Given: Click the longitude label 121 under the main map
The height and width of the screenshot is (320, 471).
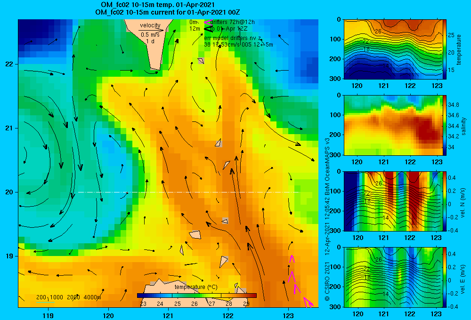Looking at the screenshot, I should point(168,316).
